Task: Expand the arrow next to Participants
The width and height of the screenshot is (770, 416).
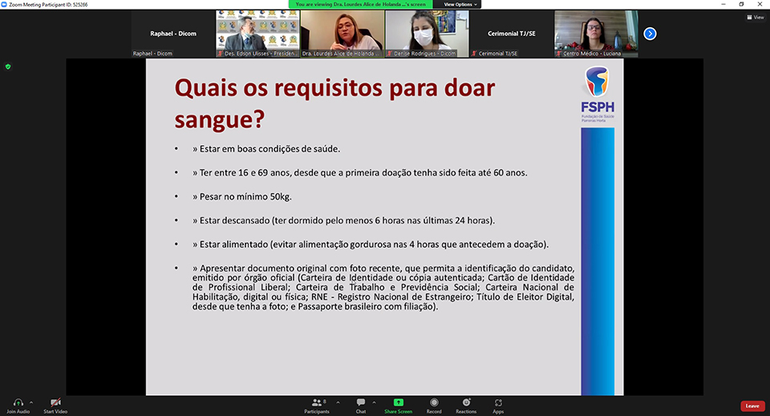Action: [x=338, y=402]
